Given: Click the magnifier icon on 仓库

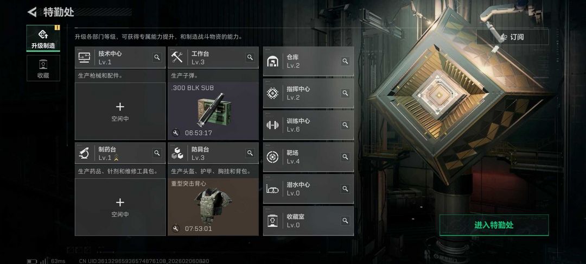Looking at the screenshot, I should click(345, 61).
